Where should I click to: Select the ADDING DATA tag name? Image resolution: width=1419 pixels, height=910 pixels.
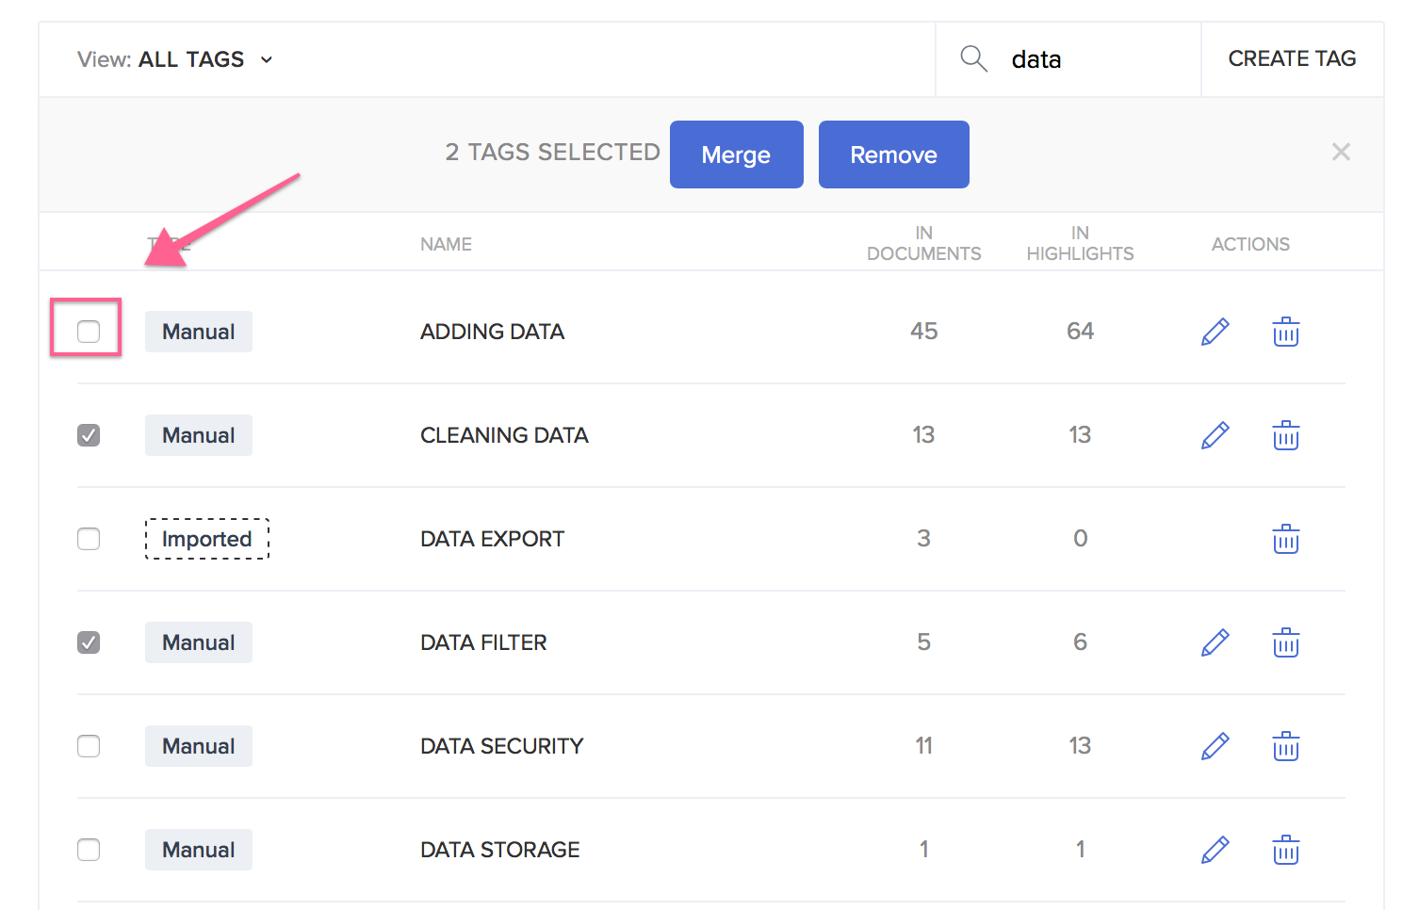coord(492,332)
